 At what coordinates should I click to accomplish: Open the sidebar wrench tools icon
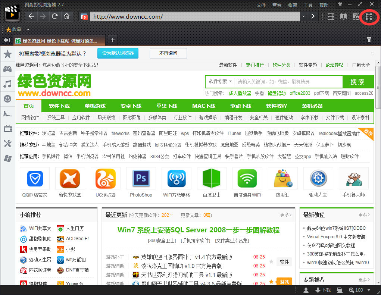(7, 144)
